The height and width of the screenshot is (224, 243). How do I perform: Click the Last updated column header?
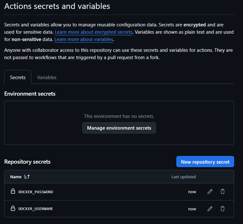(184, 177)
